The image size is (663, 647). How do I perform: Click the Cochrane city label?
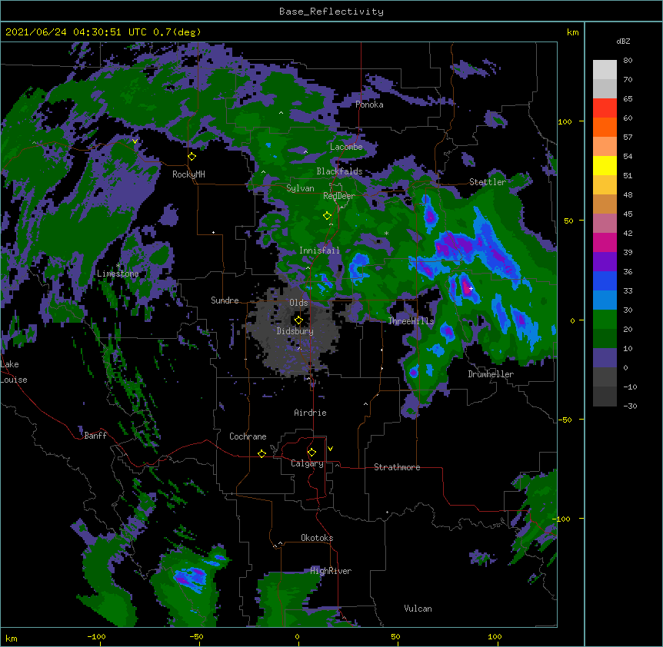click(x=248, y=436)
